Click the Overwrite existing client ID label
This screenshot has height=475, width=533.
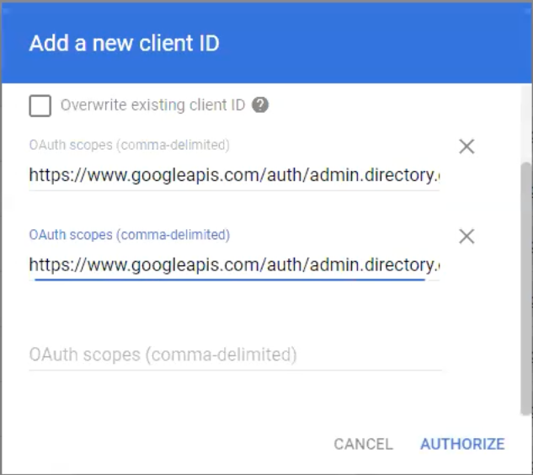coord(152,105)
